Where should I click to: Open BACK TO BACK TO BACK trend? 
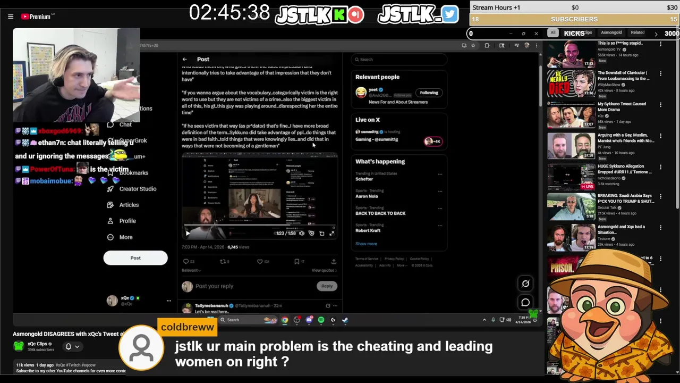(x=380, y=213)
